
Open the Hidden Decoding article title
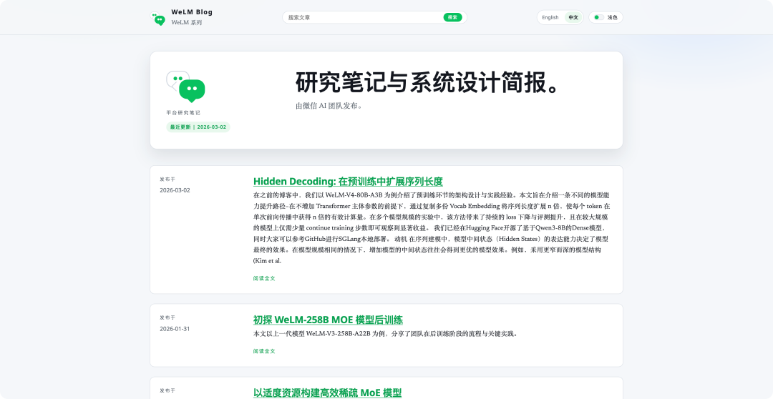click(348, 182)
